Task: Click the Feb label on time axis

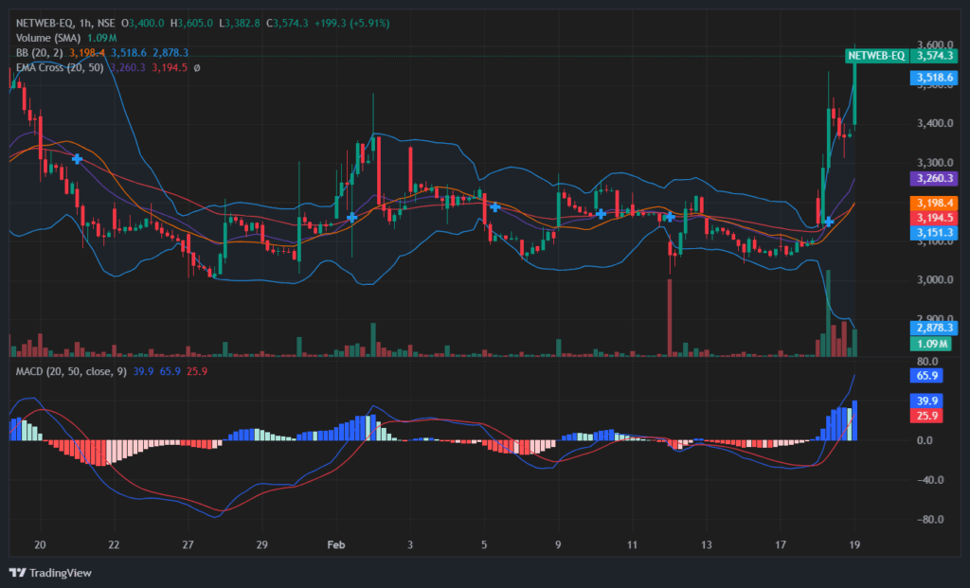Action: tap(336, 544)
